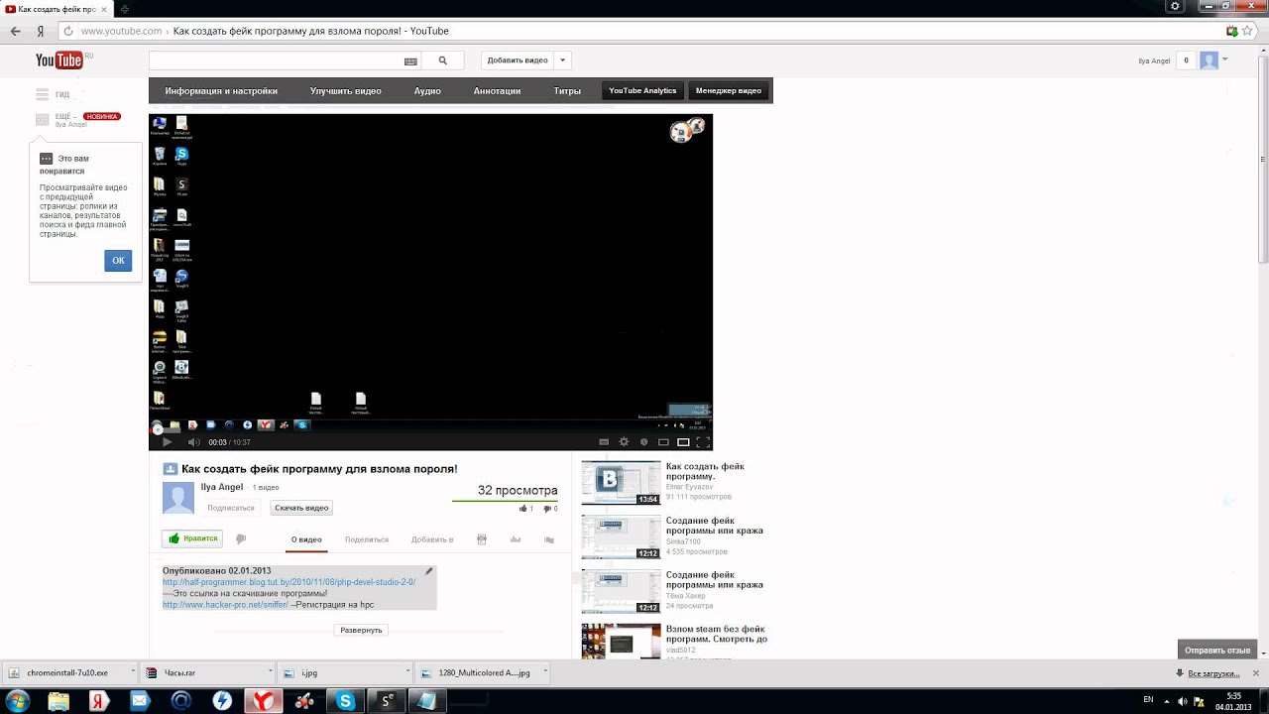
Task: Click the Скачать видео button
Action: pyautogui.click(x=301, y=508)
